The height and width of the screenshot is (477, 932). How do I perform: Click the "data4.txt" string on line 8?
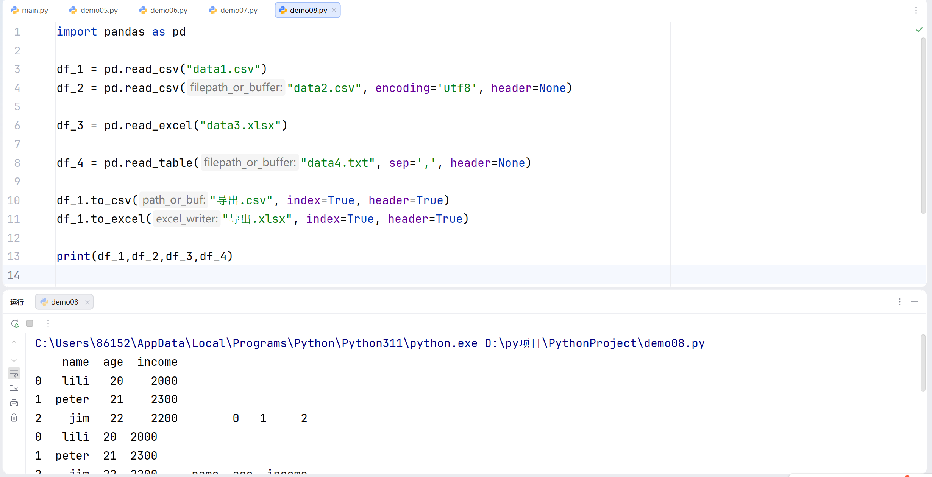[337, 163]
